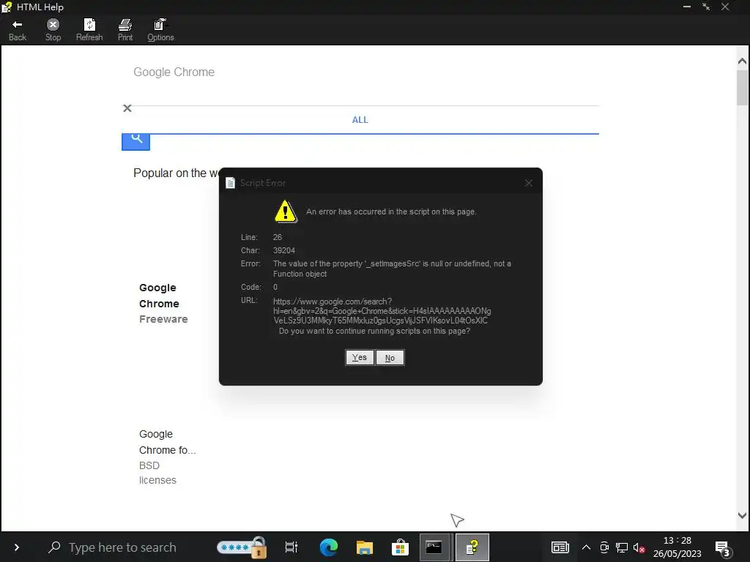Click the HTML Help title bar app icon
This screenshot has height=562, width=750.
pyautogui.click(x=7, y=7)
